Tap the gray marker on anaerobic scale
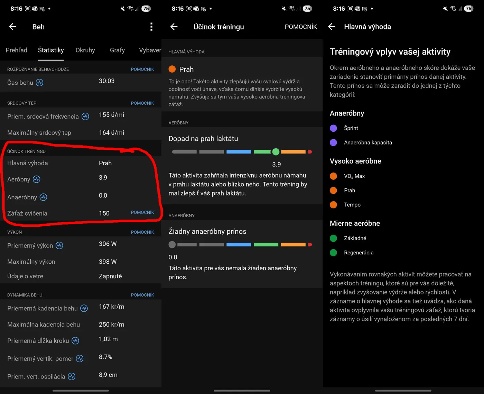484x394 pixels. pos(172,245)
